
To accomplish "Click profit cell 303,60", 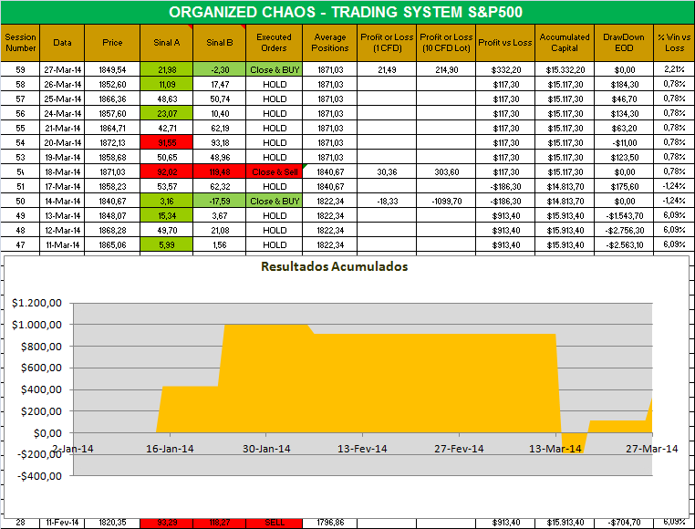I will [446, 172].
